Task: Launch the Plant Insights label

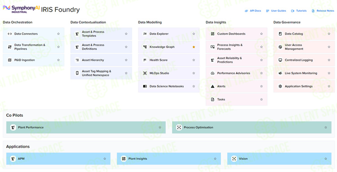Action: (137, 159)
